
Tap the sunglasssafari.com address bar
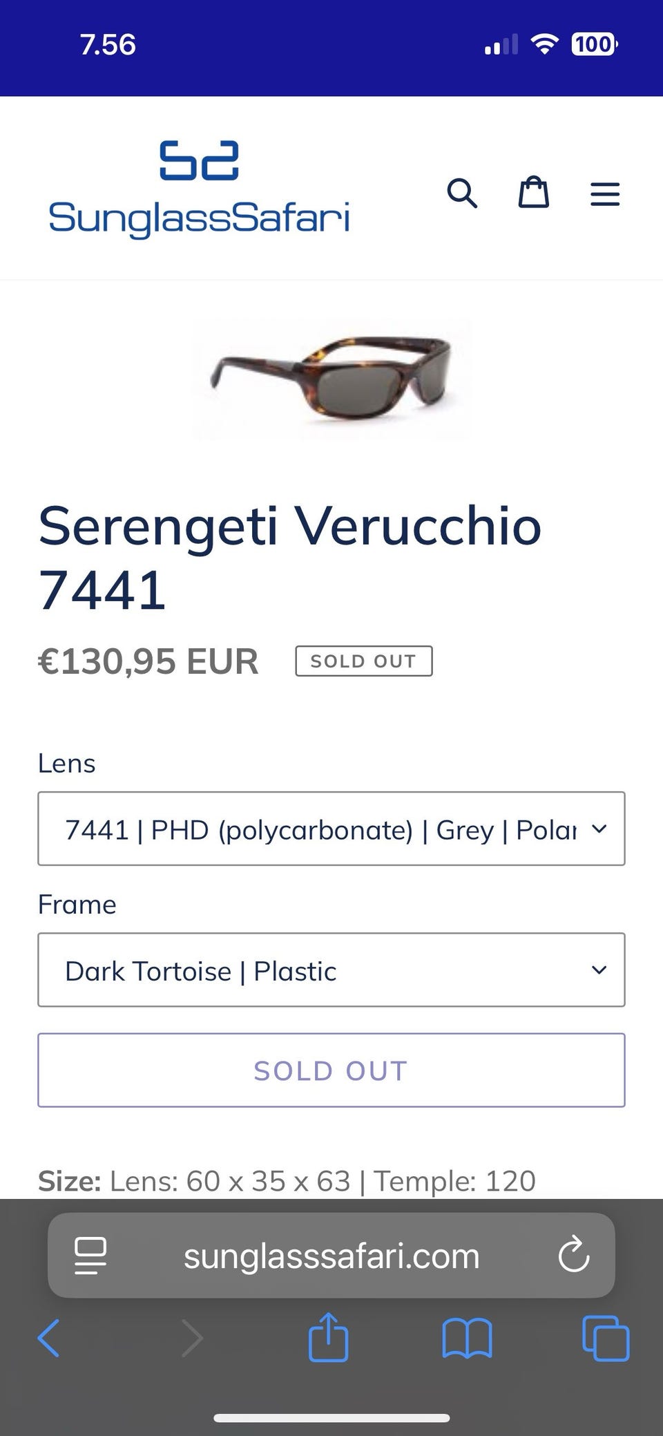331,1256
